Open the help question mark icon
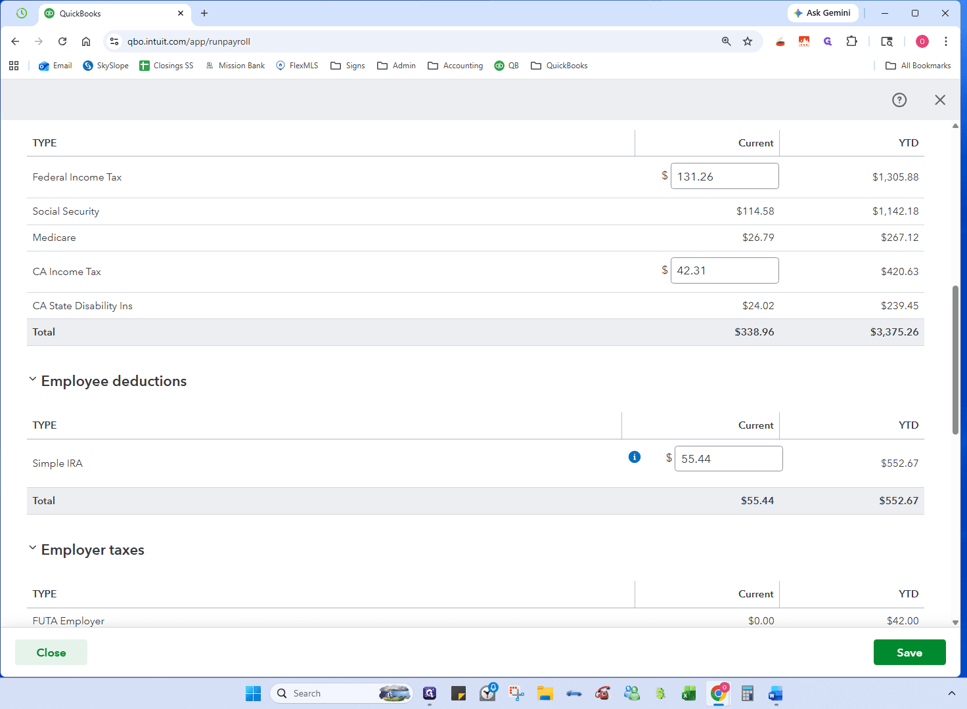The height and width of the screenshot is (709, 967). 899,100
